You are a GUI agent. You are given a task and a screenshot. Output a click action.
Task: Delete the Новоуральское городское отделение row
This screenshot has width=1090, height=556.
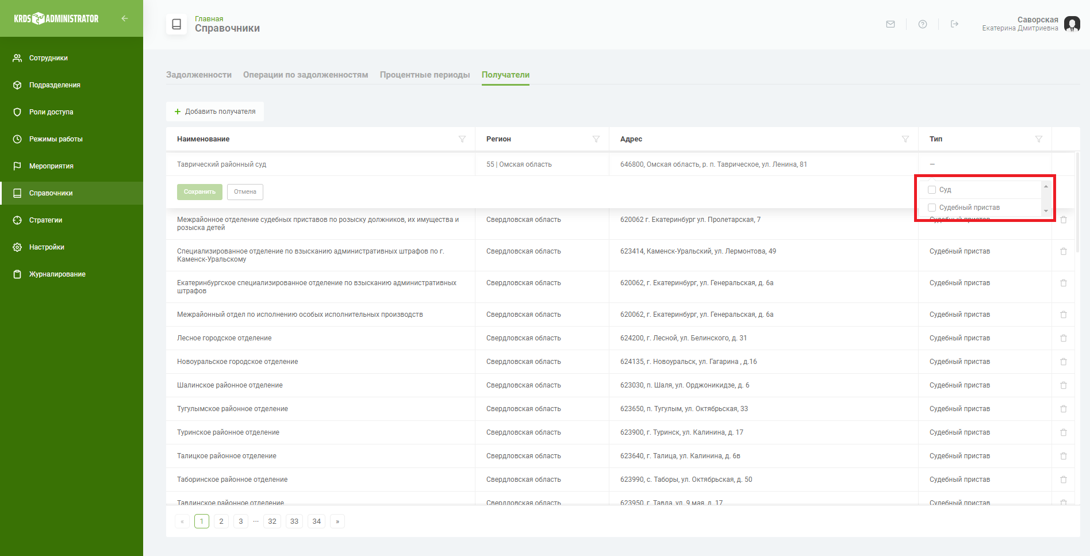point(1064,362)
